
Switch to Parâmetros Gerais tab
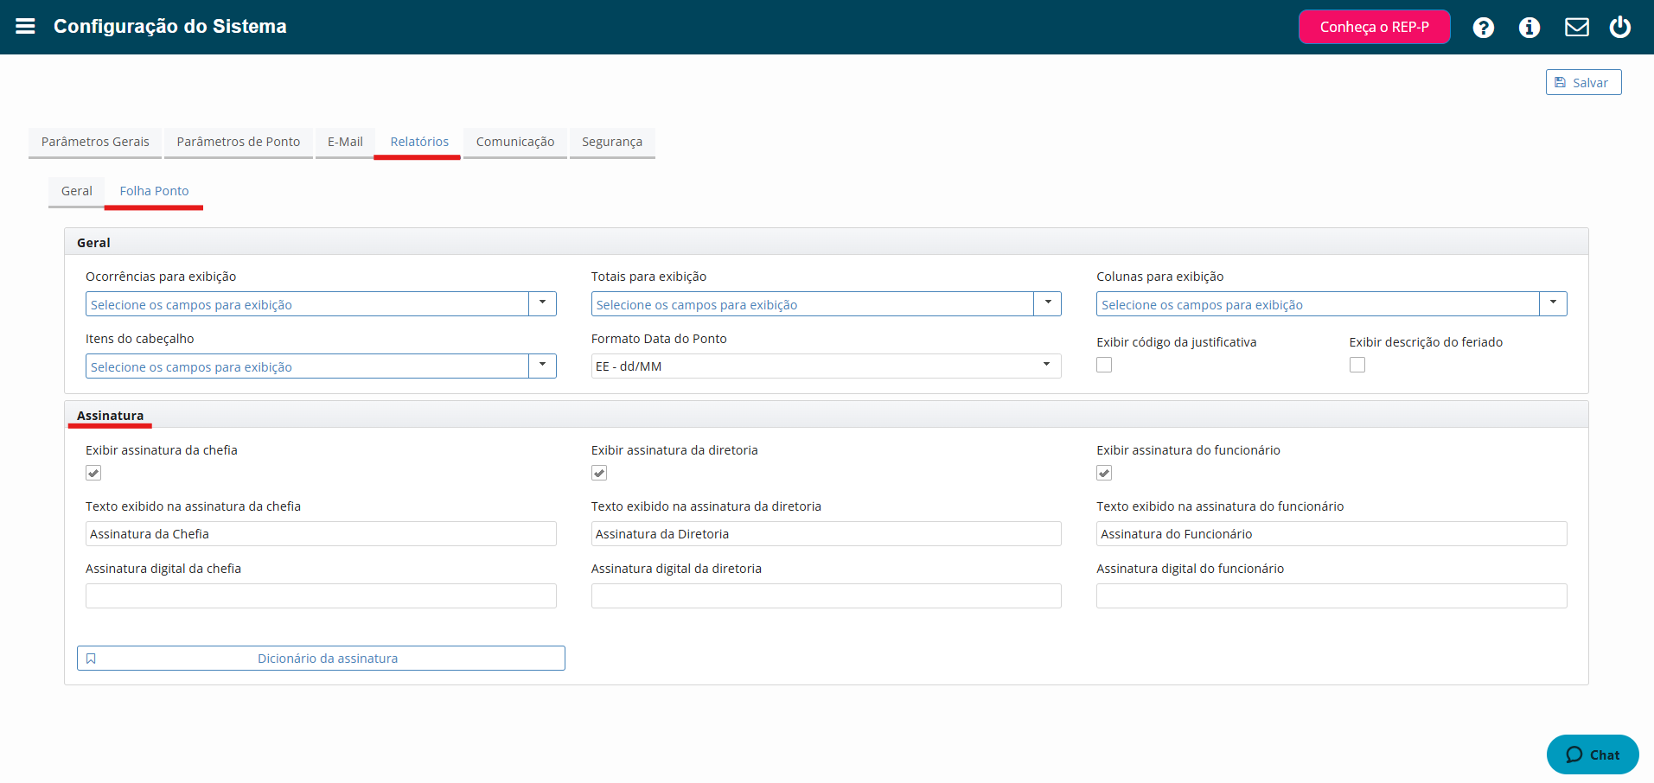tap(95, 142)
